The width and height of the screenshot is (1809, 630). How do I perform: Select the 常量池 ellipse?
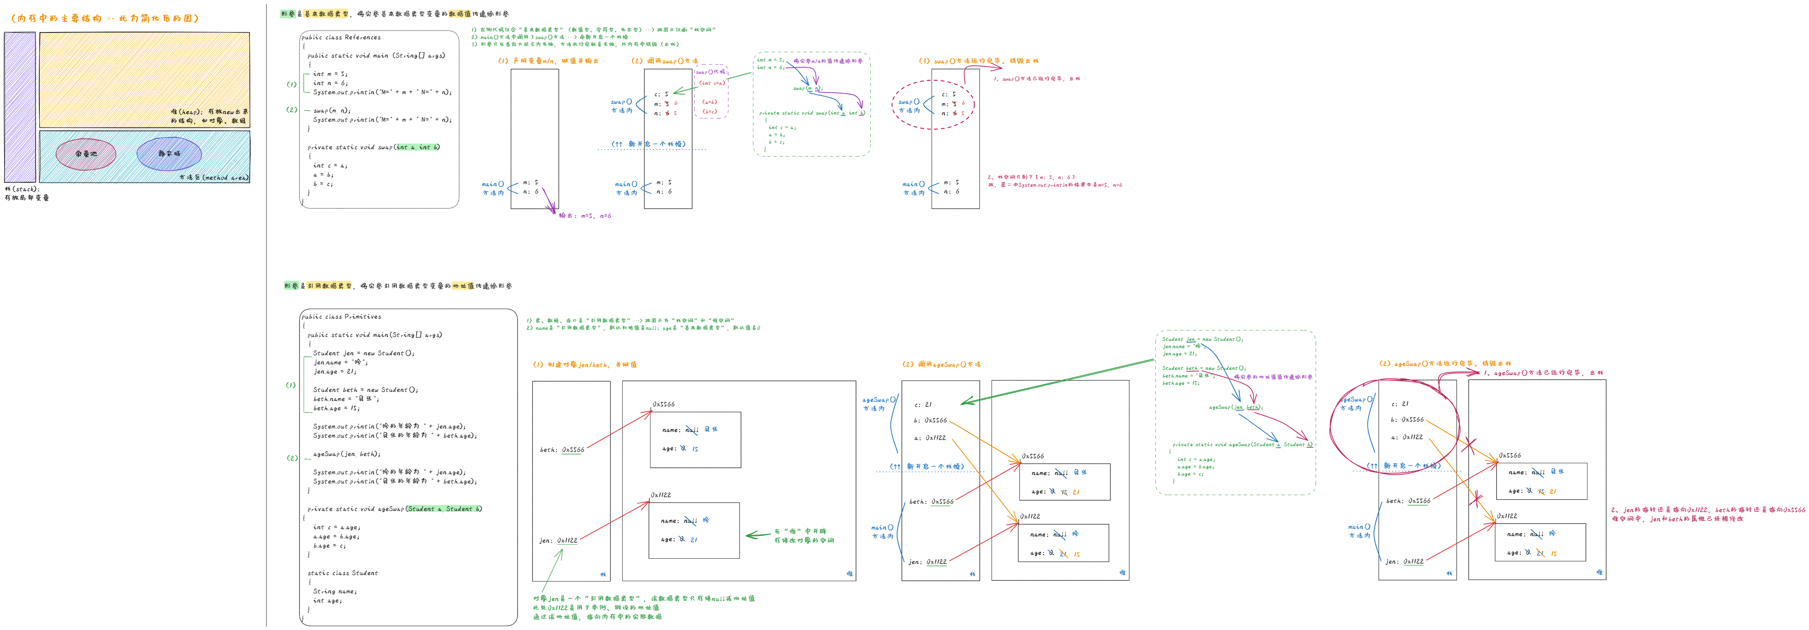tap(86, 154)
